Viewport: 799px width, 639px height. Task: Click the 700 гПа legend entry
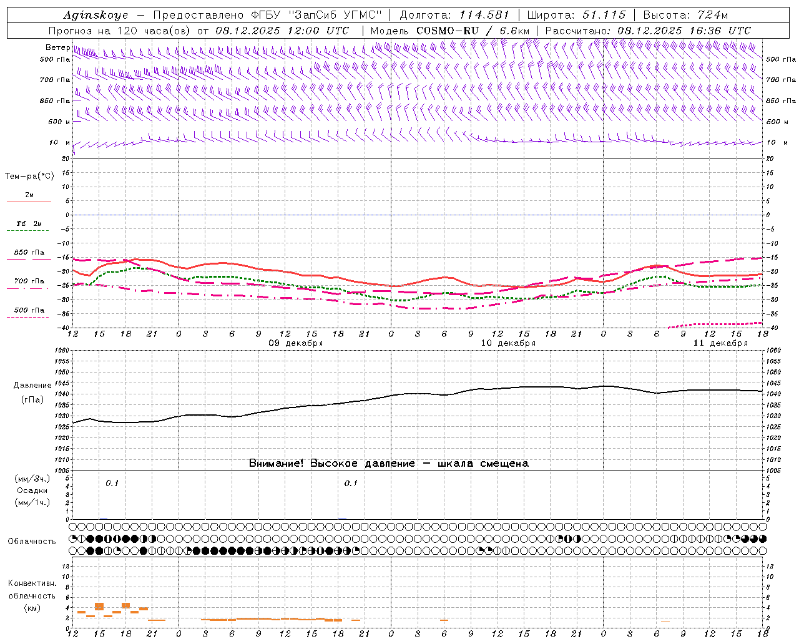tap(29, 281)
